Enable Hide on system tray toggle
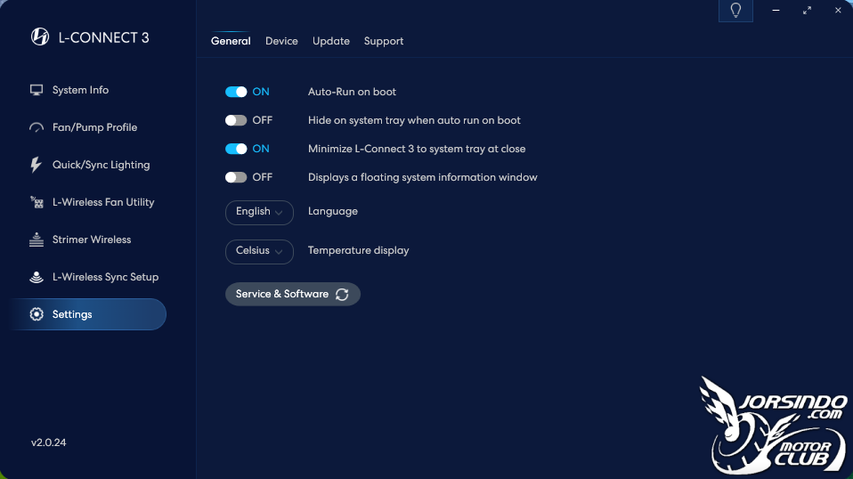Viewport: 853px width, 479px height. (x=236, y=120)
